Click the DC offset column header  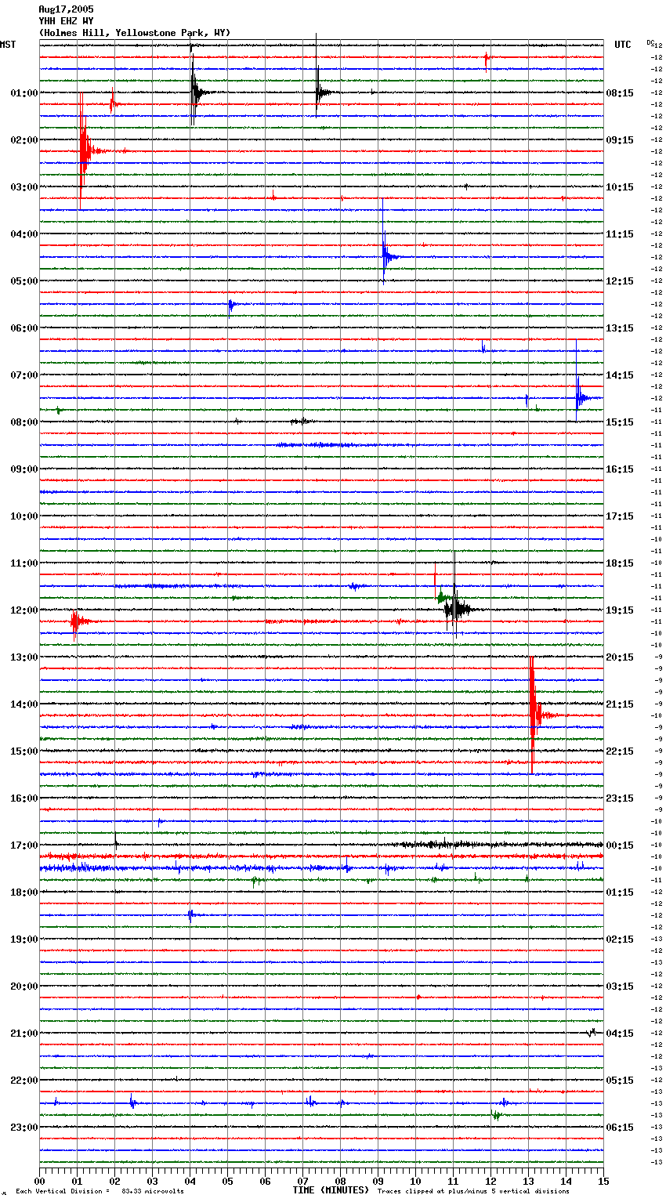pos(650,42)
